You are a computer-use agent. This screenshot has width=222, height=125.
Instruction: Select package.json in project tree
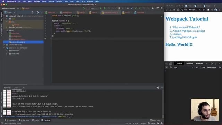tap(17, 36)
